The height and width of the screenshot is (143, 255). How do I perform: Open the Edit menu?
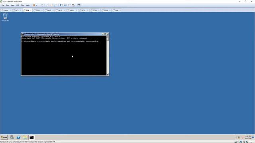coord(8,5)
